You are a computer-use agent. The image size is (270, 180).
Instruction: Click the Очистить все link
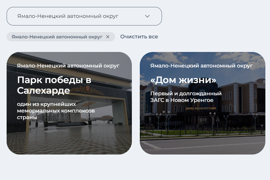coord(139,36)
